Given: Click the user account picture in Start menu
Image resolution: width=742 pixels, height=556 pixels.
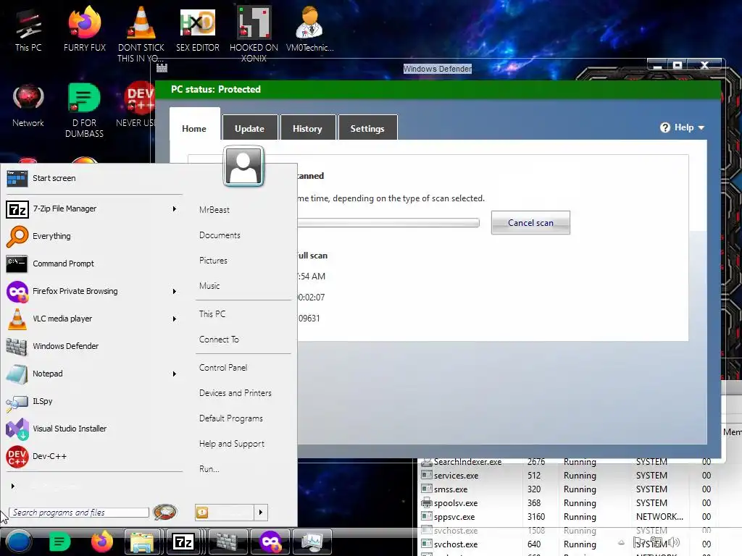Looking at the screenshot, I should click(x=243, y=166).
